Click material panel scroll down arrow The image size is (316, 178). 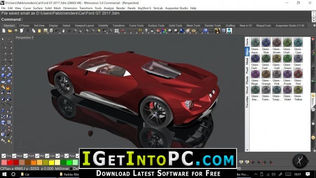[x=247, y=150]
